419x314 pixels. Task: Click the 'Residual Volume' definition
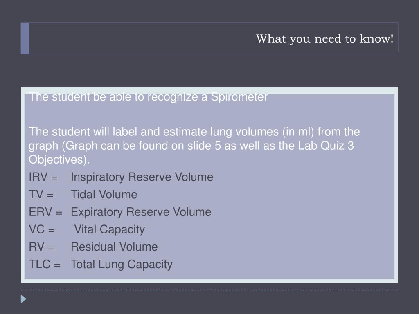coord(114,247)
